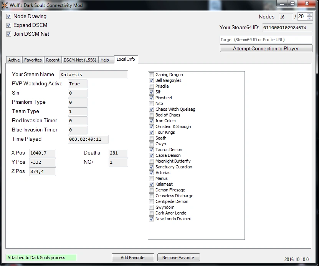
Task: Click the app icon in the title bar
Action: coord(5,5)
